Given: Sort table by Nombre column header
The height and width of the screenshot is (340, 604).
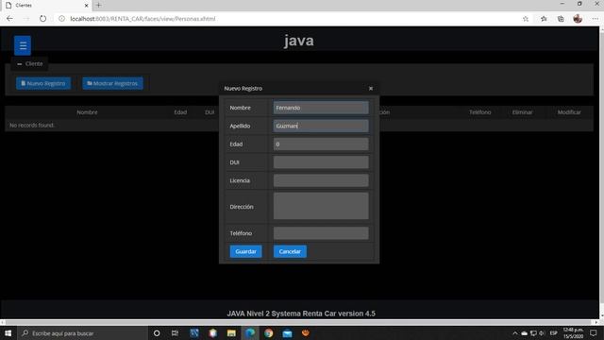Looking at the screenshot, I should point(87,112).
